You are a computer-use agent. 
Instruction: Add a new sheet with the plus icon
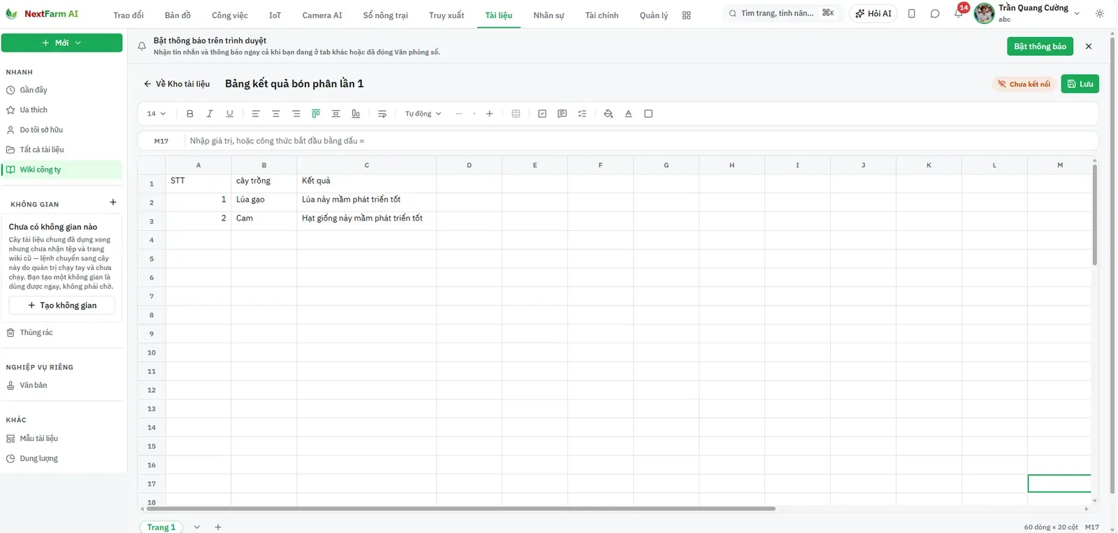tap(218, 527)
